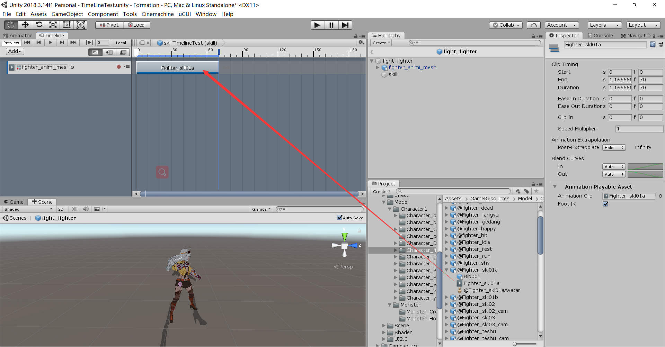Open Post-Extrapolate Hold dropdown
This screenshot has height=347, width=665.
pyautogui.click(x=614, y=147)
